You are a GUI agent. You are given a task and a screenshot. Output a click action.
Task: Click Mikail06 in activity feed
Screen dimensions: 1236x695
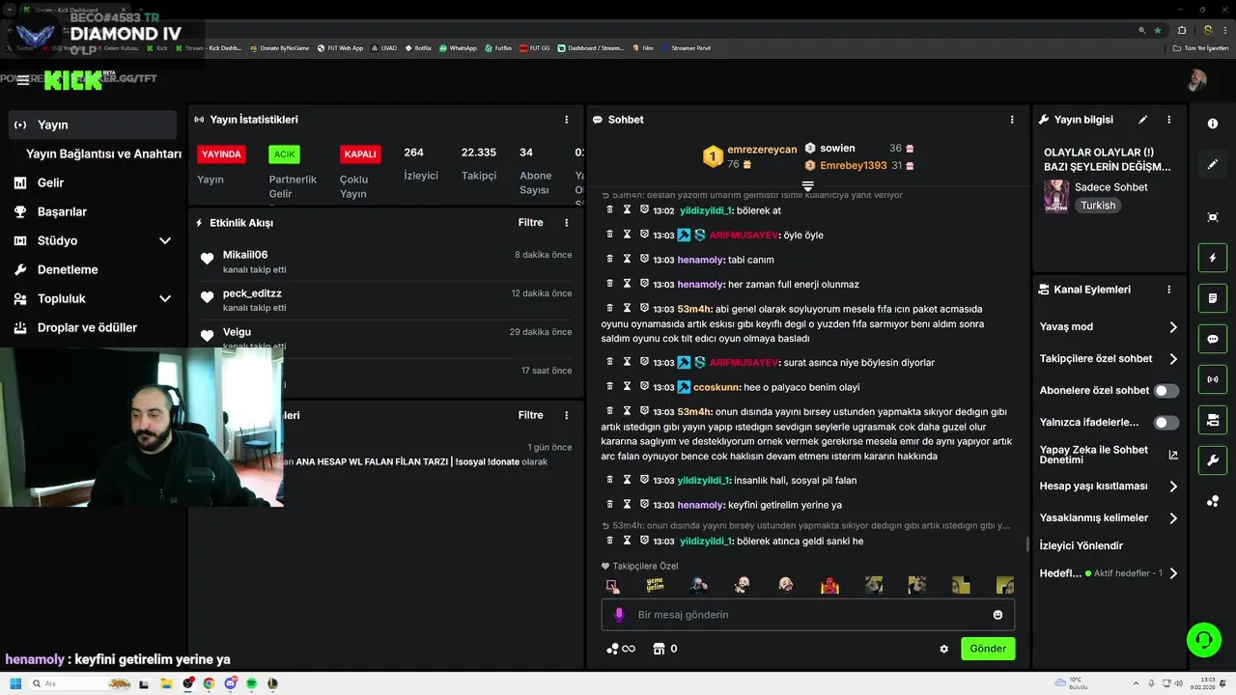click(x=245, y=255)
